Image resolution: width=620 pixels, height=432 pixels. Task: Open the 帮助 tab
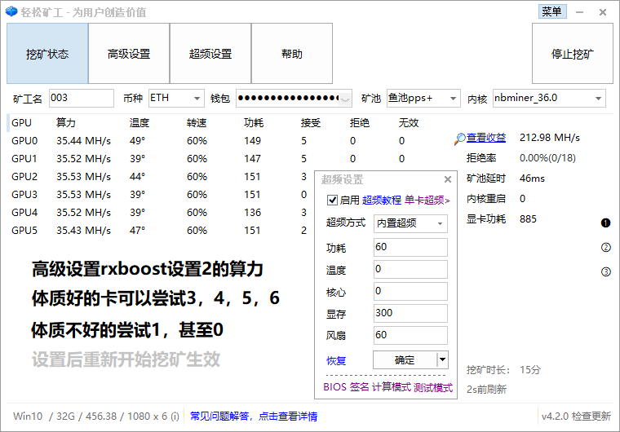(291, 54)
